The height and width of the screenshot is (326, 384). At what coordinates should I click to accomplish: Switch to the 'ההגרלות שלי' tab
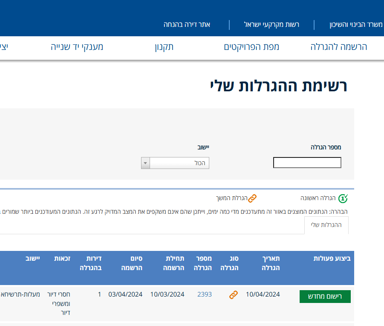326,224
